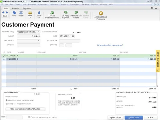The width and height of the screenshot is (160, 120).
Task: Look up Customer/Invoice
Action: pos(52,15)
